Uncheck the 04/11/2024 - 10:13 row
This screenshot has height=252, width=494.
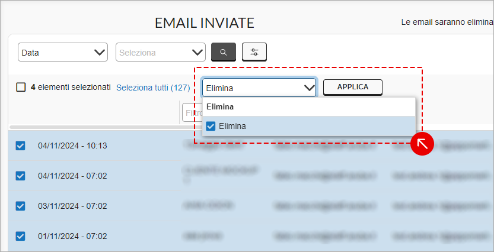(x=20, y=146)
